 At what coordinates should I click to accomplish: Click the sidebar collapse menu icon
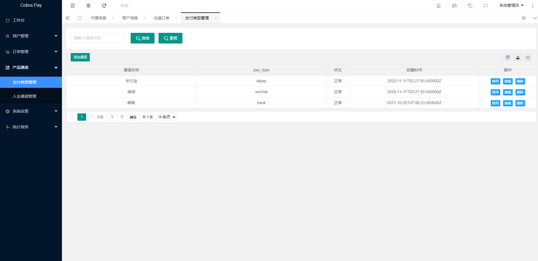pos(73,6)
